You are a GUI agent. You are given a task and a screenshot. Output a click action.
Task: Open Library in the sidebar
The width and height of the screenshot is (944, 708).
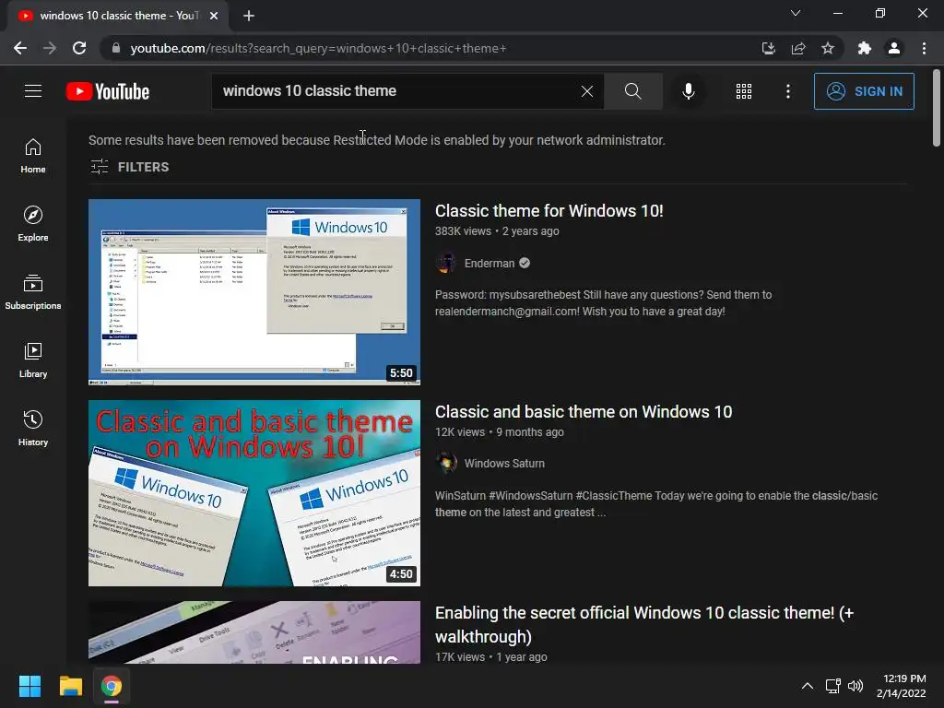pyautogui.click(x=33, y=360)
